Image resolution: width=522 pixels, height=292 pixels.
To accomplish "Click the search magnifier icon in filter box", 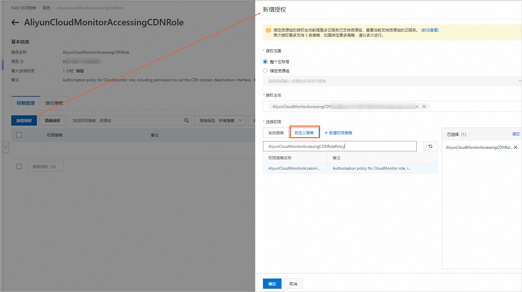I will [187, 120].
